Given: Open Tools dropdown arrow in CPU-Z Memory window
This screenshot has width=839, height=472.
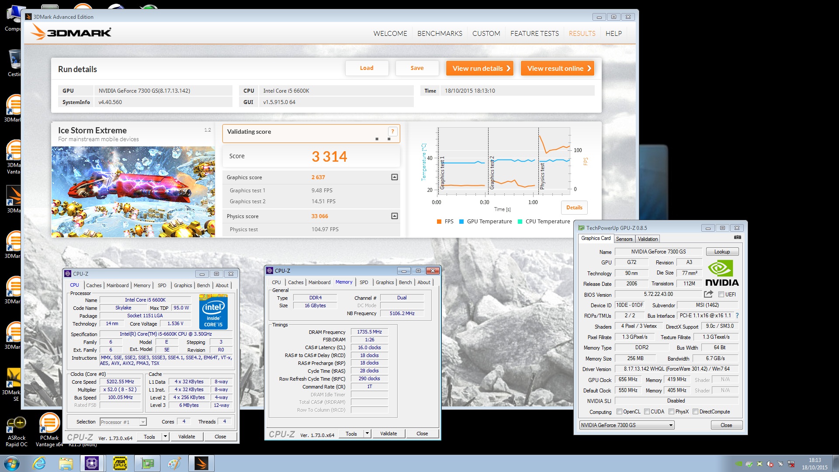Looking at the screenshot, I should pos(367,434).
